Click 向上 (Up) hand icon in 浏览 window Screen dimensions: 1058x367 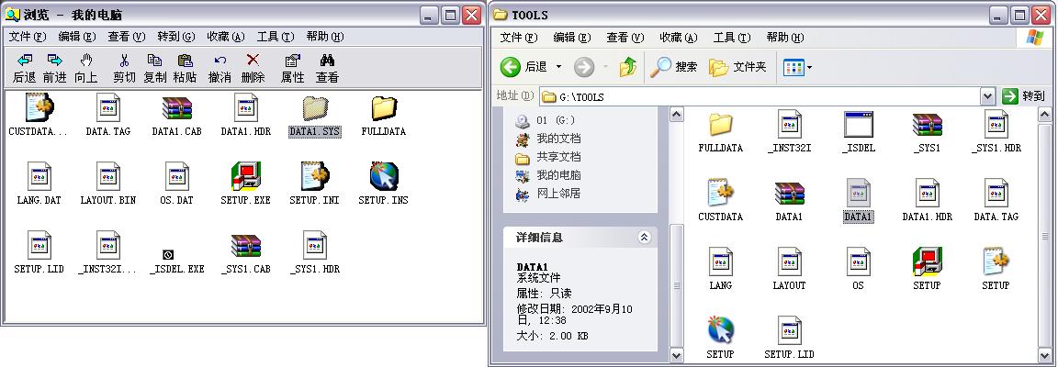[85, 61]
